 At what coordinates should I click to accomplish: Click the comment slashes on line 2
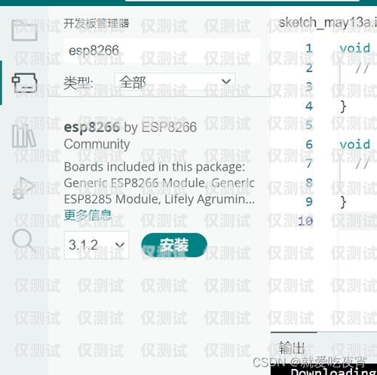(x=362, y=68)
